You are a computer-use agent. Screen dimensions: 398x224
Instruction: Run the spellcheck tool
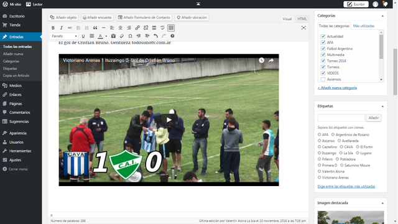pos(162,28)
